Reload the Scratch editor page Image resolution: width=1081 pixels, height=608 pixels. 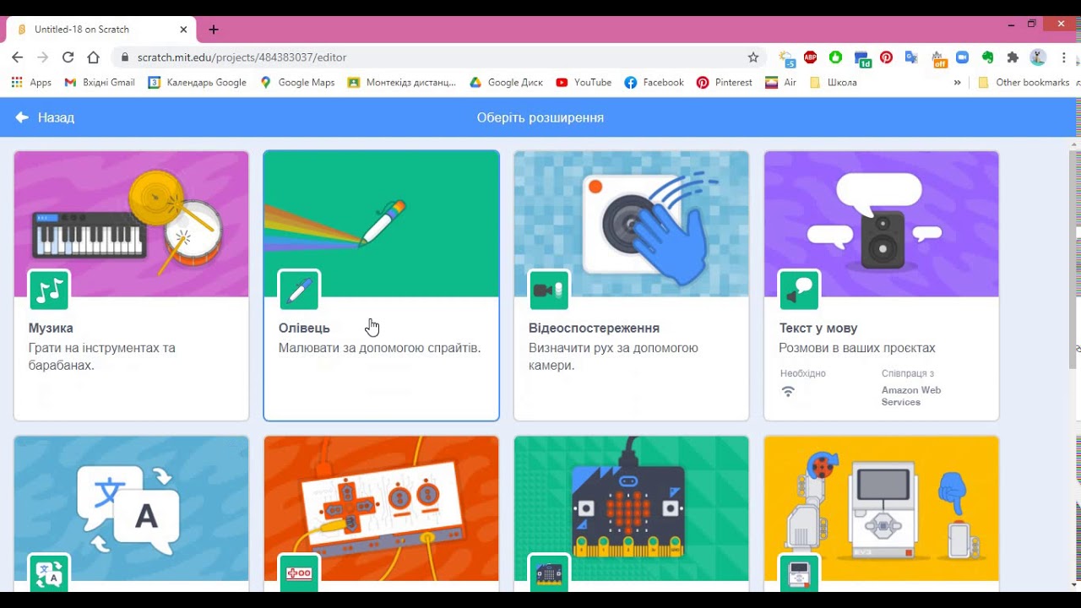pyautogui.click(x=68, y=57)
